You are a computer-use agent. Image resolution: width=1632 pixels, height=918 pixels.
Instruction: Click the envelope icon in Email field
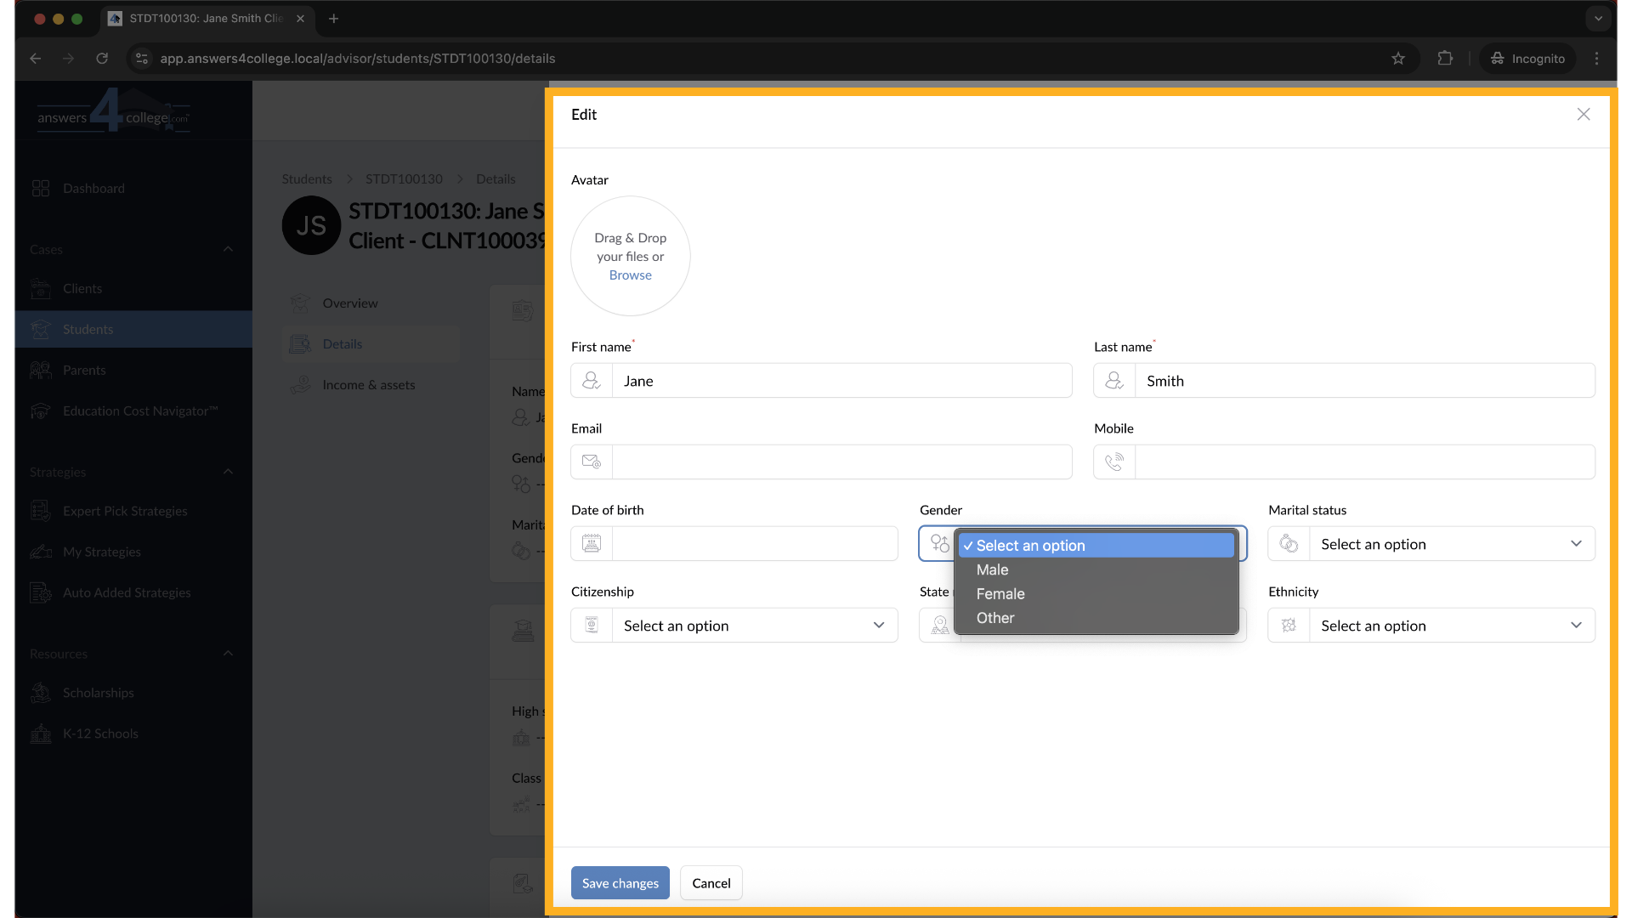coord(592,462)
